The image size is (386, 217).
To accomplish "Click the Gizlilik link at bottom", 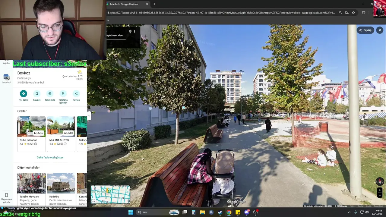I will pyautogui.click(x=369, y=206).
